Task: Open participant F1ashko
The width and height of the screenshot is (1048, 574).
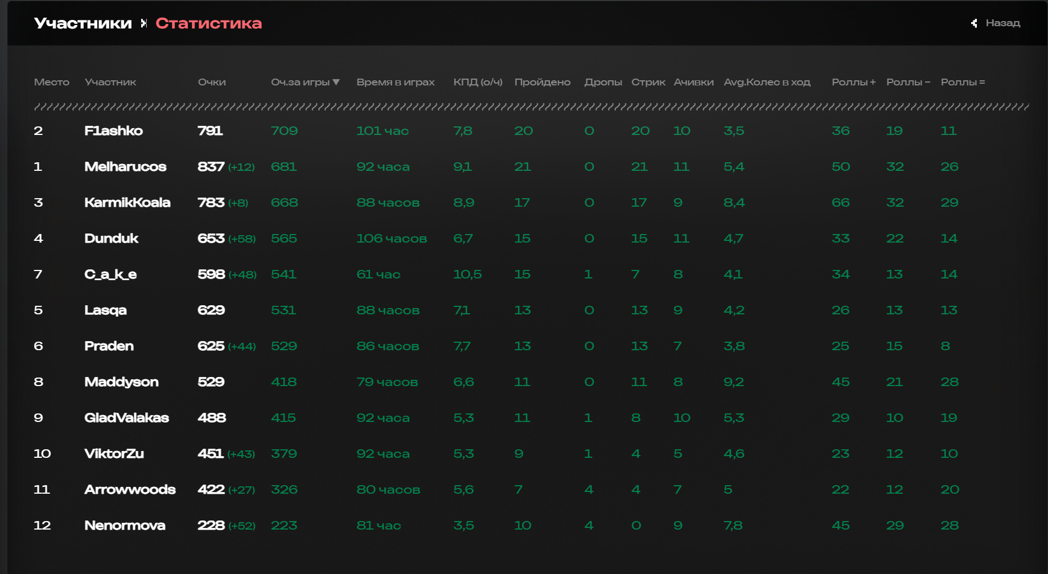Action: [114, 131]
